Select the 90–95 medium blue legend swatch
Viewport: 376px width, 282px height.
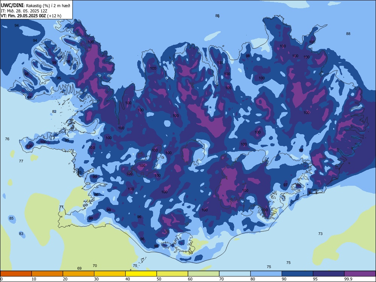pos(297,274)
